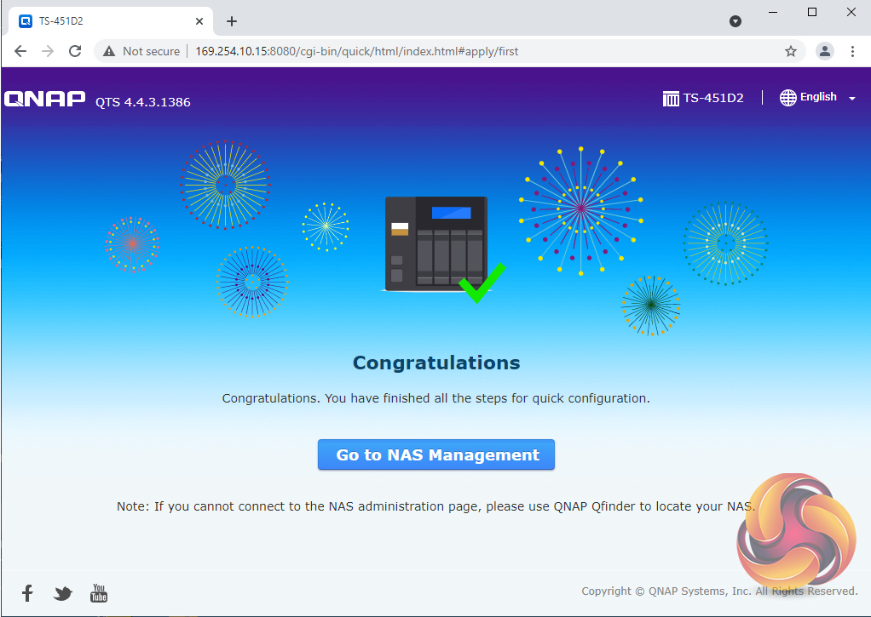
Task: Close the TS-451D2 tab
Action: point(199,21)
